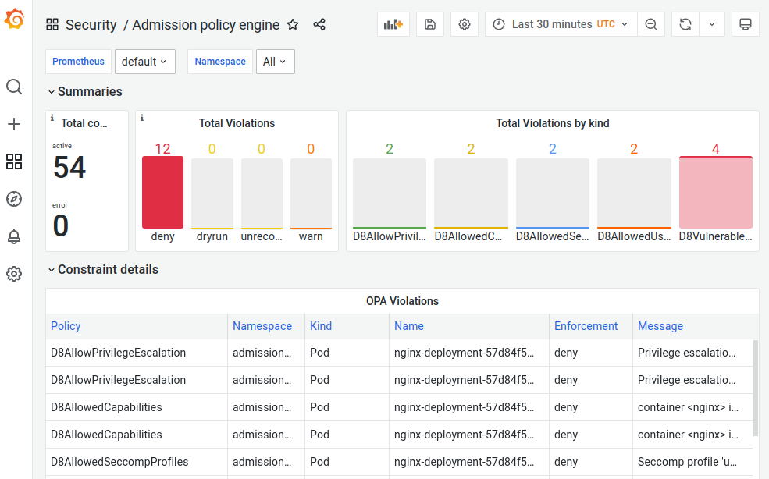Click the Grafana logo home icon
The image size is (769, 479).
(14, 20)
